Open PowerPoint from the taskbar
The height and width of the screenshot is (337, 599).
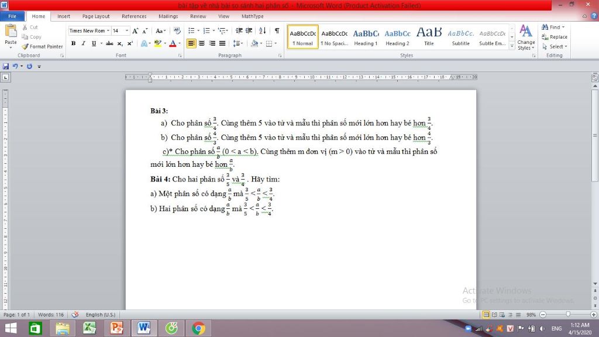click(x=116, y=328)
